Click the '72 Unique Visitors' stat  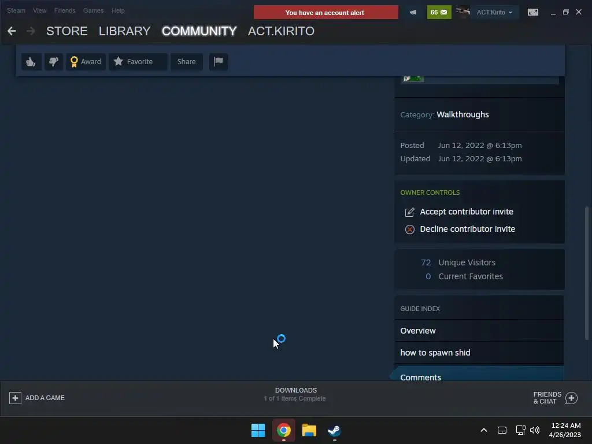click(x=458, y=262)
